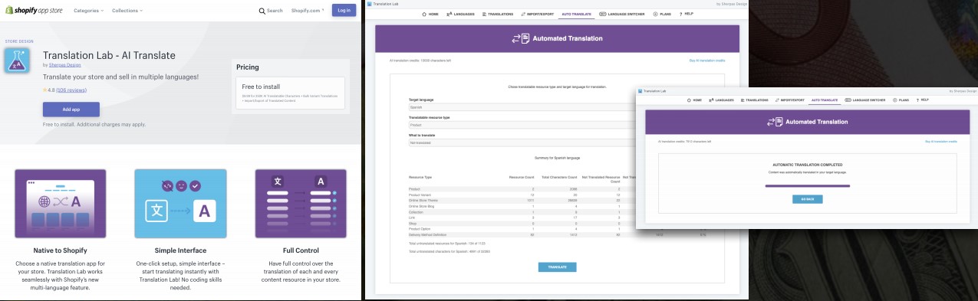Click the translation completed progress bar
The image size is (978, 301).
pyautogui.click(x=807, y=184)
